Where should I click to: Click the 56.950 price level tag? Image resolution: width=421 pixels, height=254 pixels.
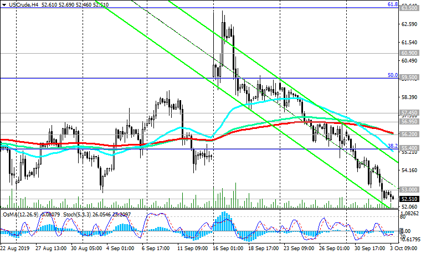(x=409, y=122)
